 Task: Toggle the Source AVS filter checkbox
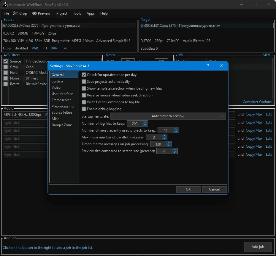pyautogui.click(x=6, y=61)
